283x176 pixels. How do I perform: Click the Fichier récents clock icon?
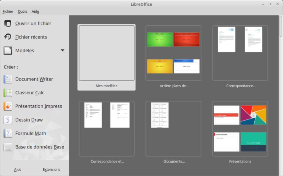[x=8, y=37]
